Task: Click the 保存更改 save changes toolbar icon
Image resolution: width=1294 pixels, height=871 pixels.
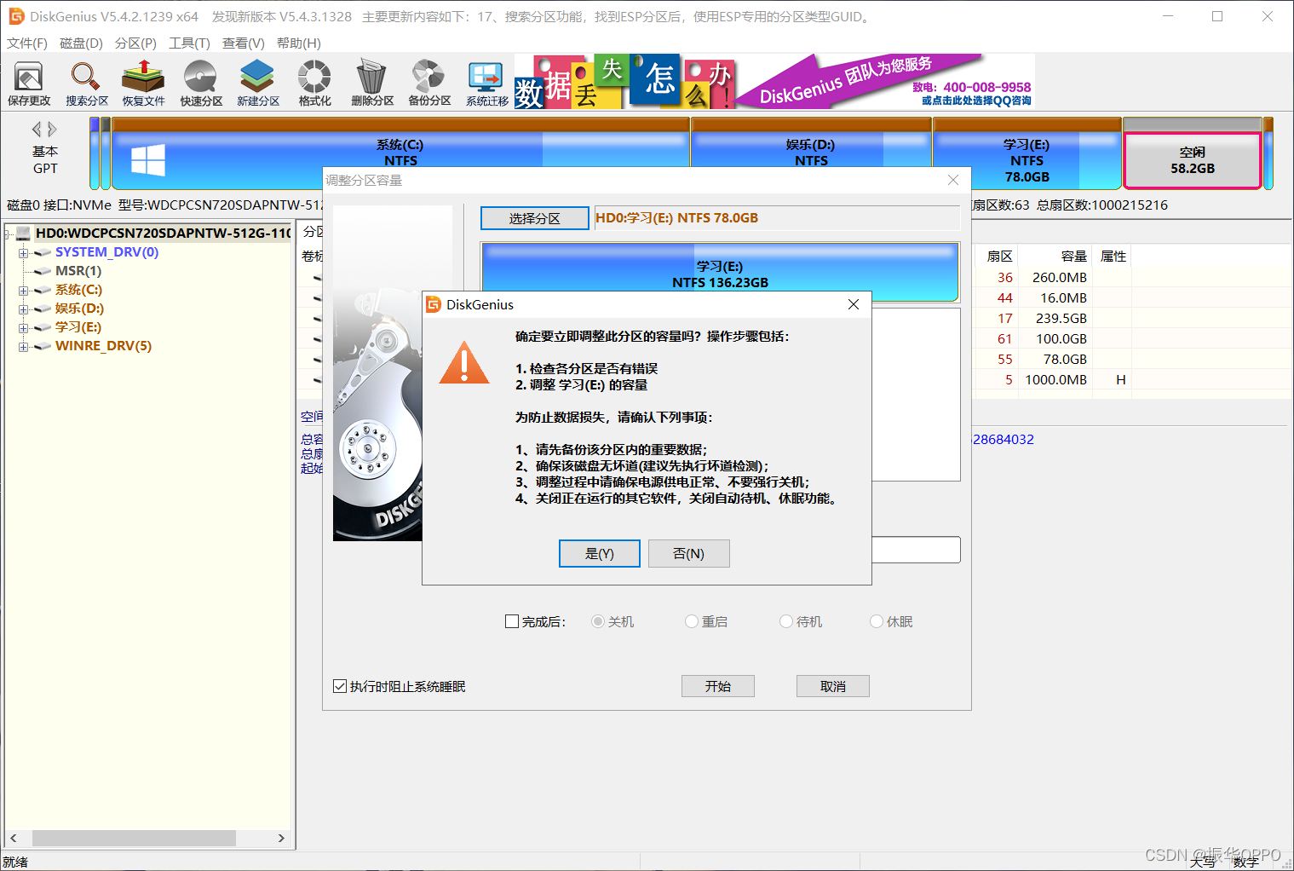Action: point(29,84)
